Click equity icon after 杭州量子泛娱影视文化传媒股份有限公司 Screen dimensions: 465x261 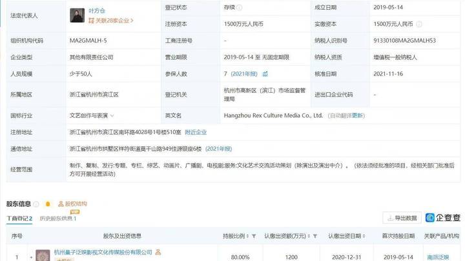pyautogui.click(x=158, y=253)
